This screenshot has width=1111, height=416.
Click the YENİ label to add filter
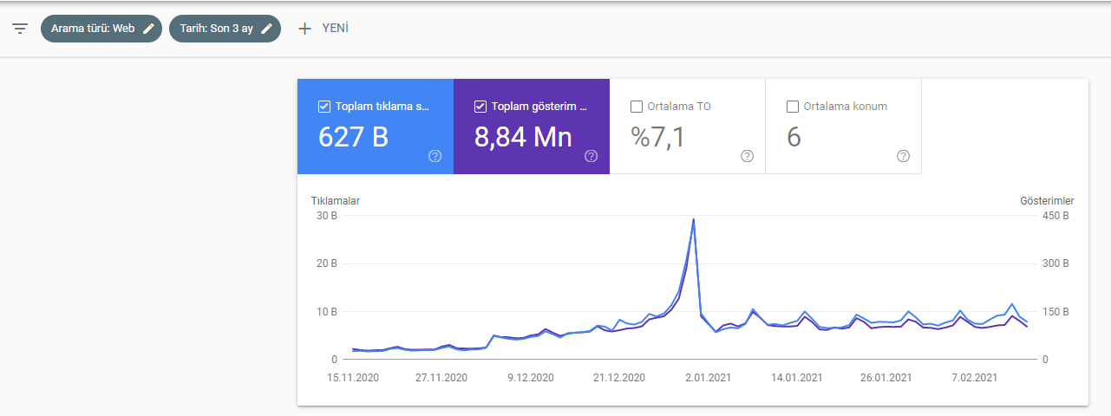[x=336, y=29]
